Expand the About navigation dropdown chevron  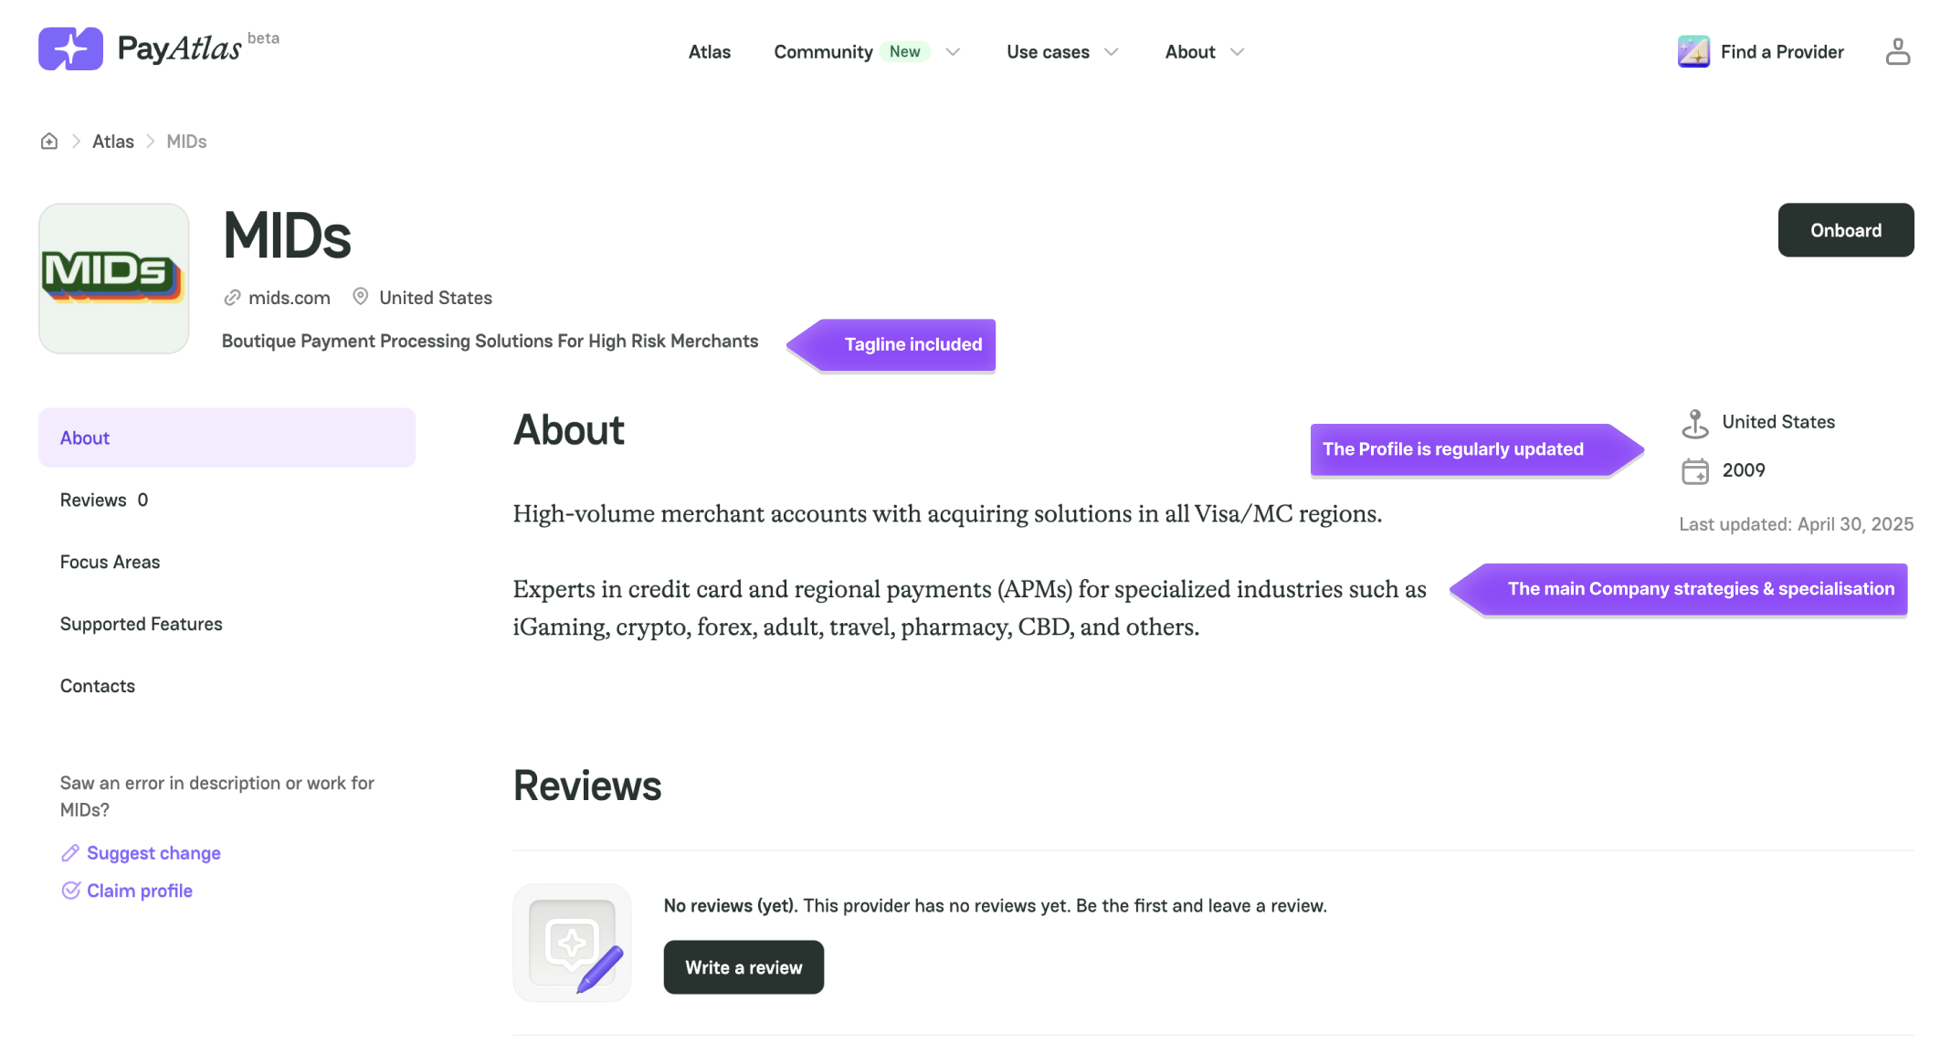tap(1237, 52)
